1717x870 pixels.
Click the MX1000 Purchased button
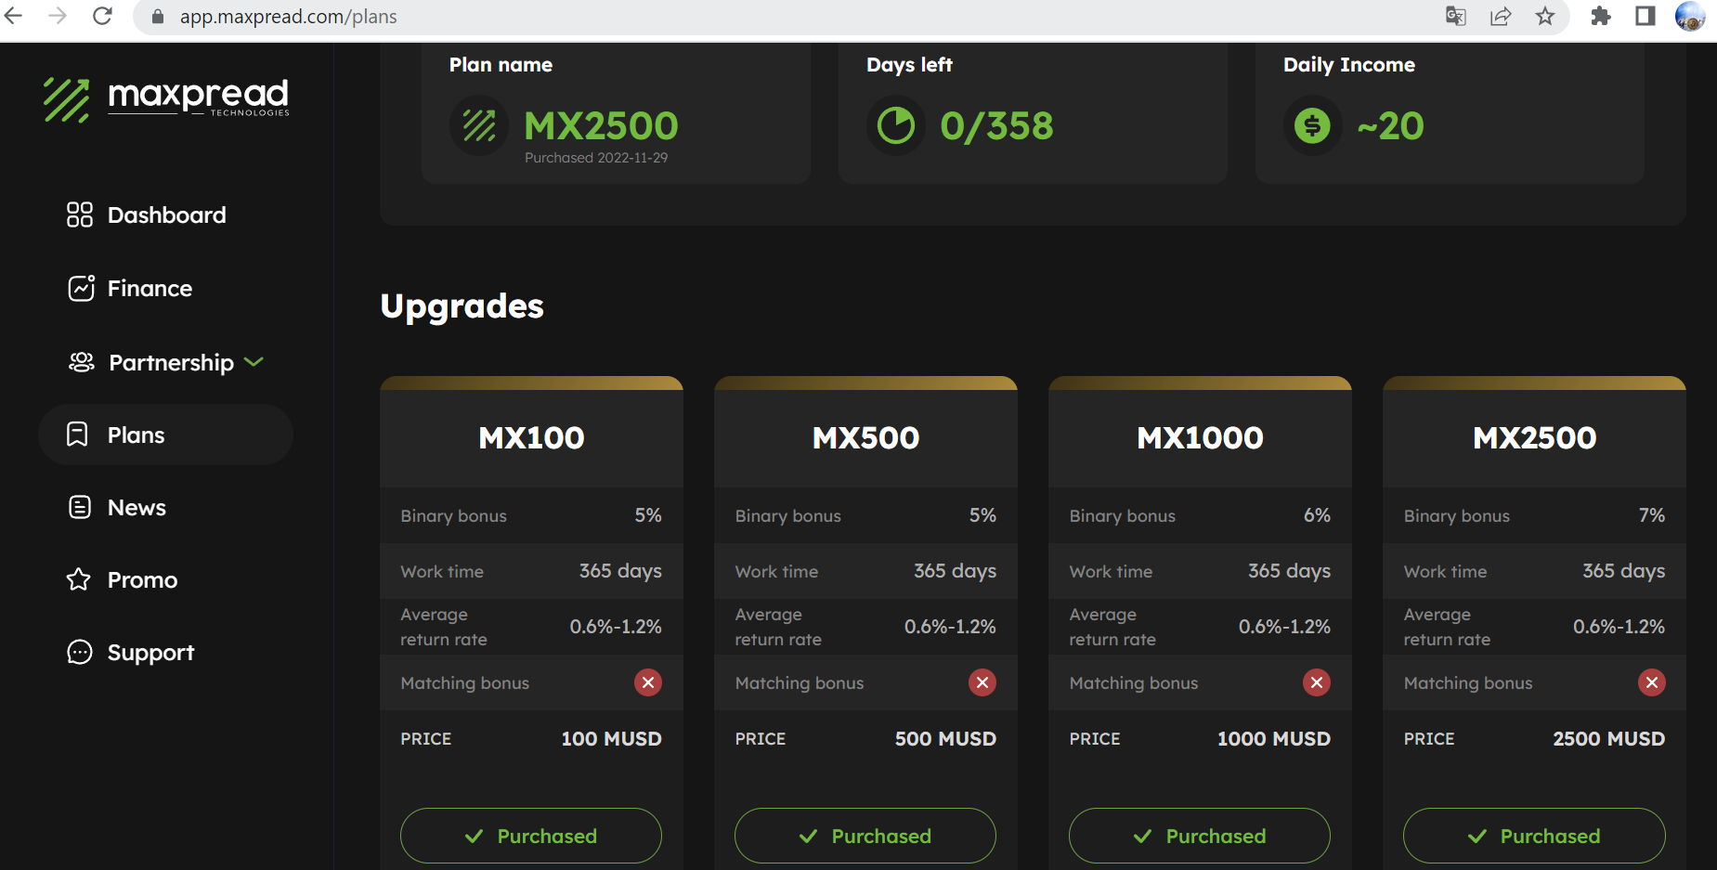point(1200,836)
